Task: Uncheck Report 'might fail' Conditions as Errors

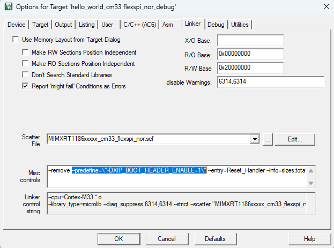Action: (25, 86)
